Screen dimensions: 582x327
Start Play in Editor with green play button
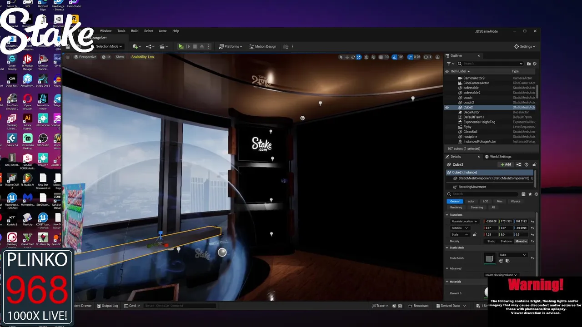181,46
